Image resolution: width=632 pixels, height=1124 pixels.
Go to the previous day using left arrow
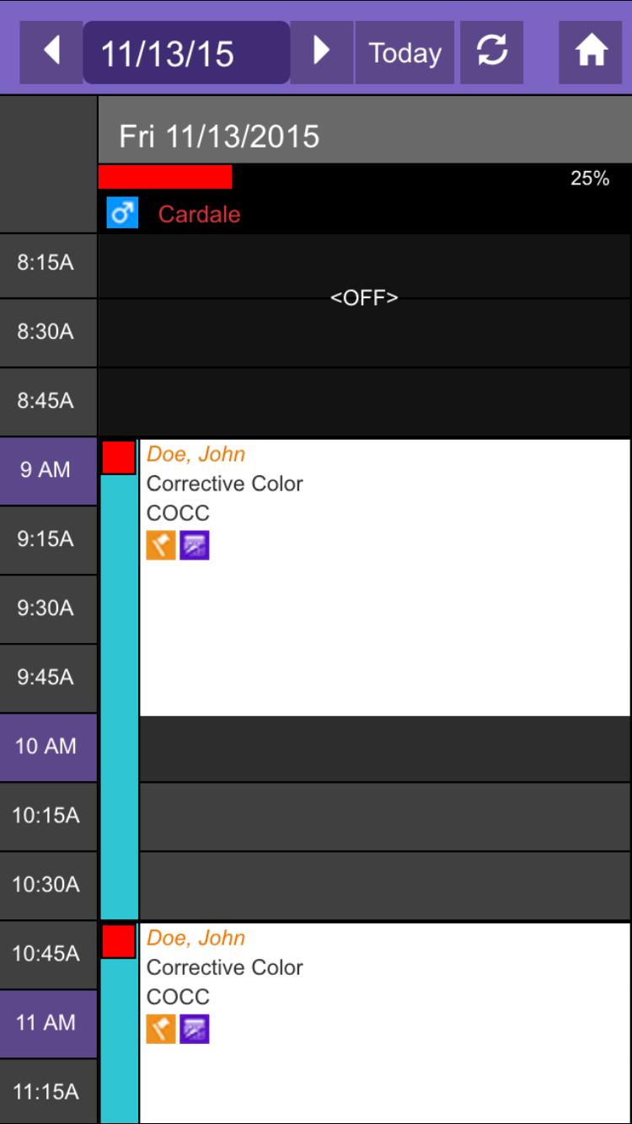click(51, 52)
